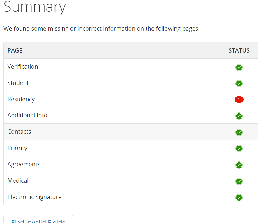Select the Additional Info page row
Screen dimensions: 261x223
pos(27,115)
